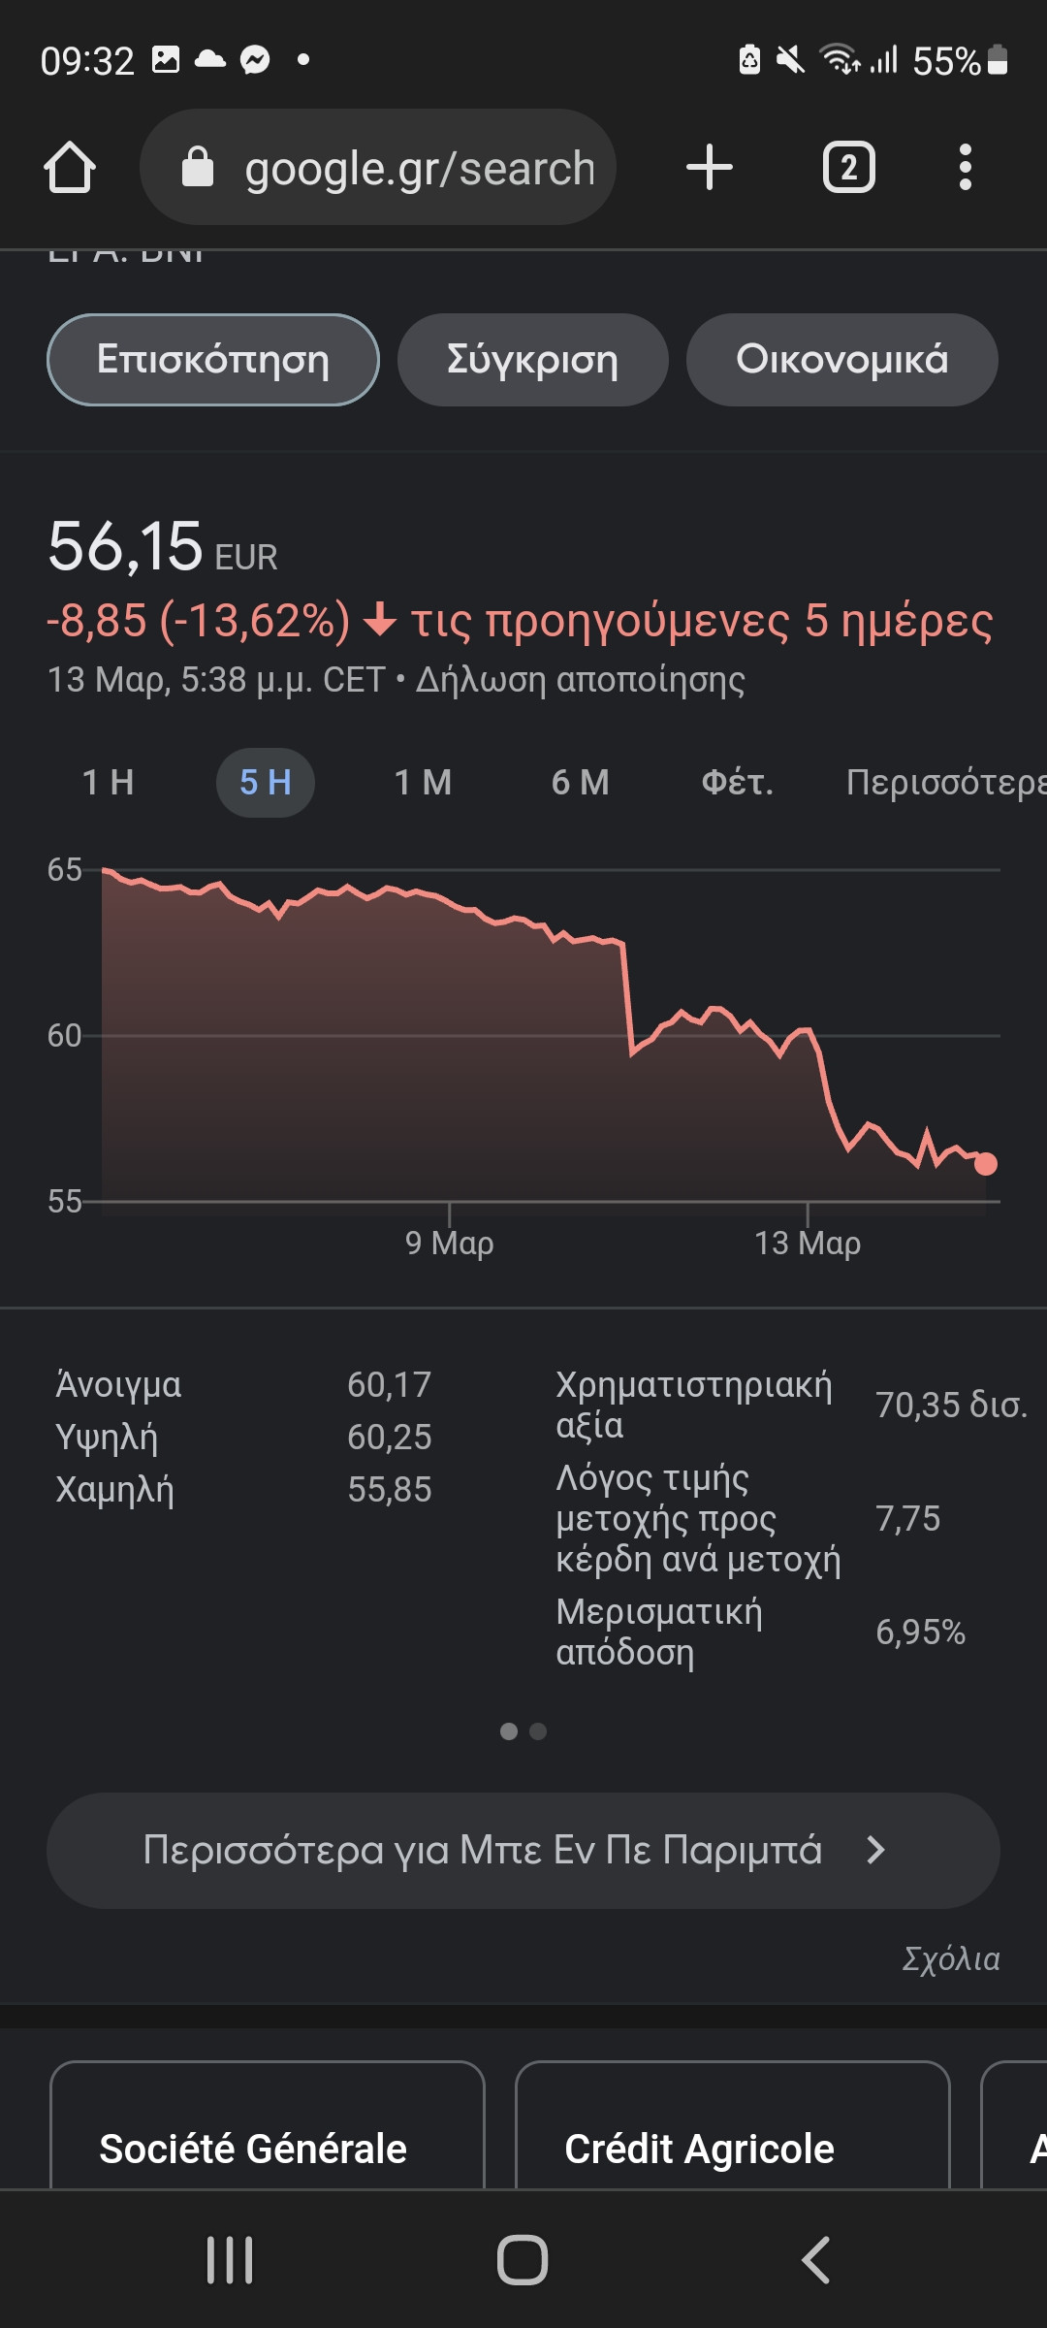Screen dimensions: 1047x2328
Task: Switch to the Σύγκριση tab
Action: (532, 360)
